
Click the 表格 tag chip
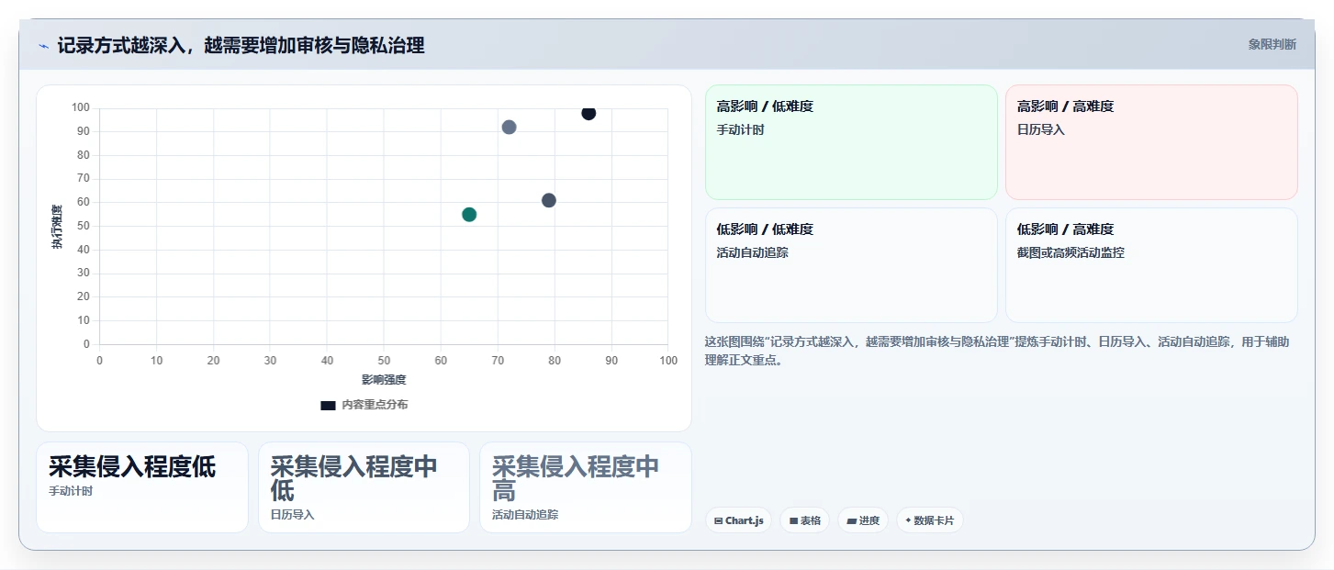point(804,520)
